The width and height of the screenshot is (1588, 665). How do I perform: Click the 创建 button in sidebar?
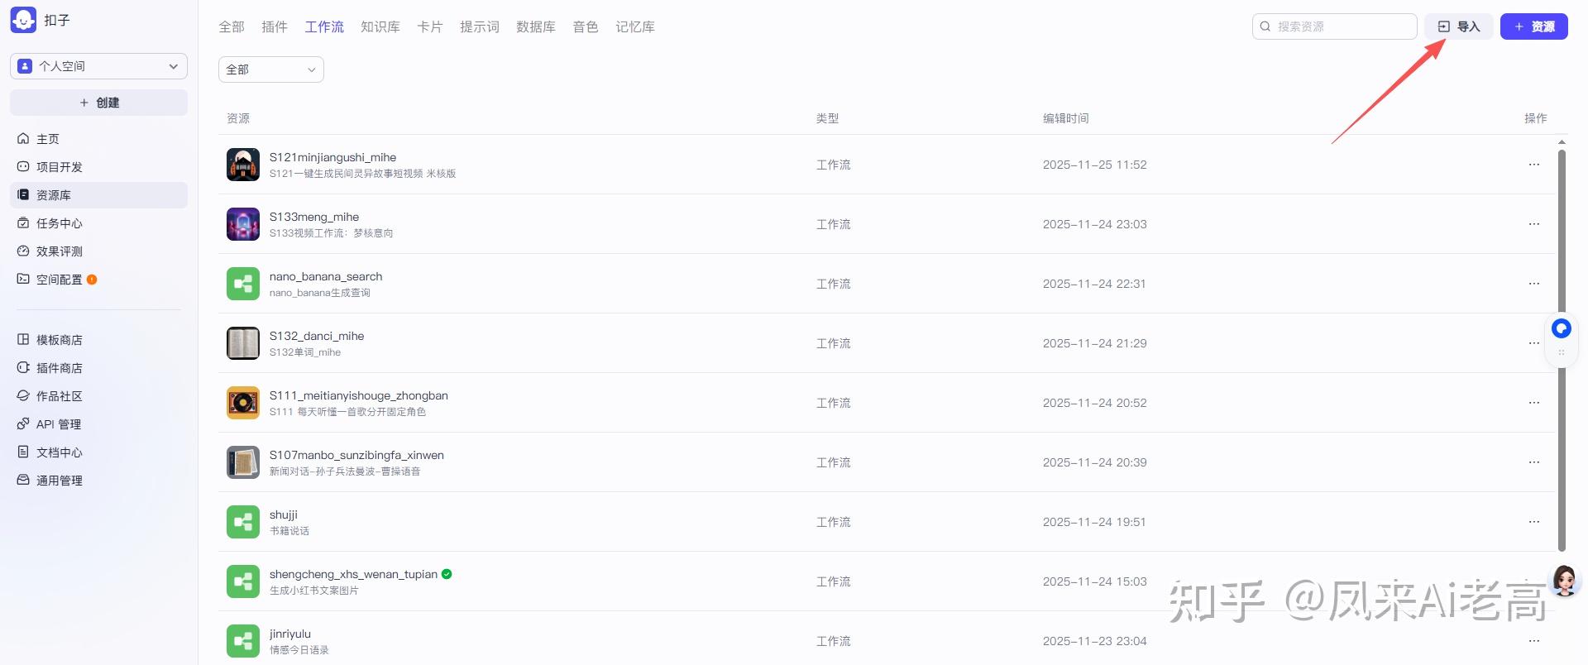point(98,103)
